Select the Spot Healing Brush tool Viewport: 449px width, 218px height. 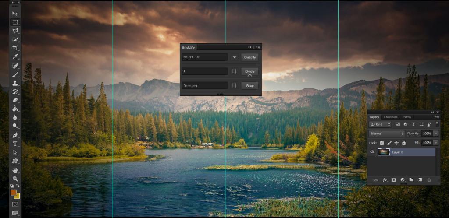point(15,66)
